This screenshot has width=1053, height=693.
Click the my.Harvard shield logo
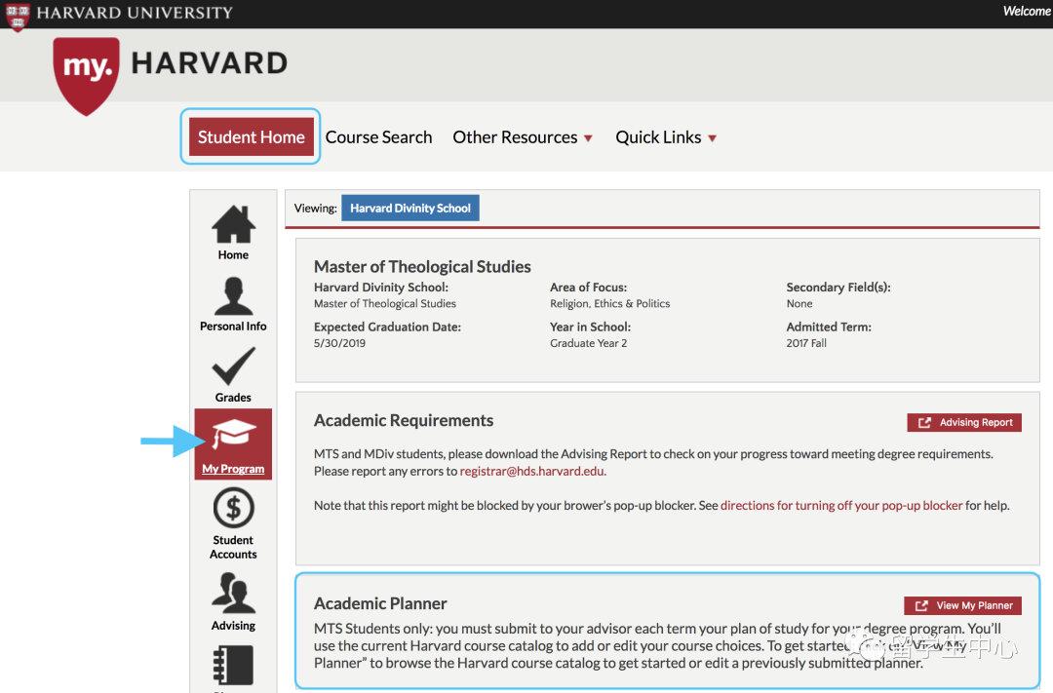[x=88, y=73]
